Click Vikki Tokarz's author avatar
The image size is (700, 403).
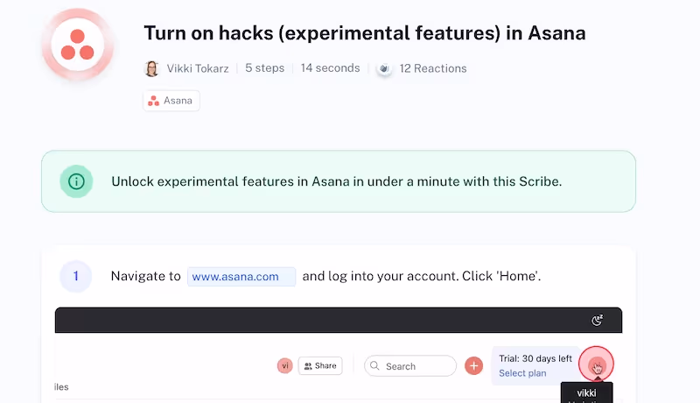click(x=151, y=68)
